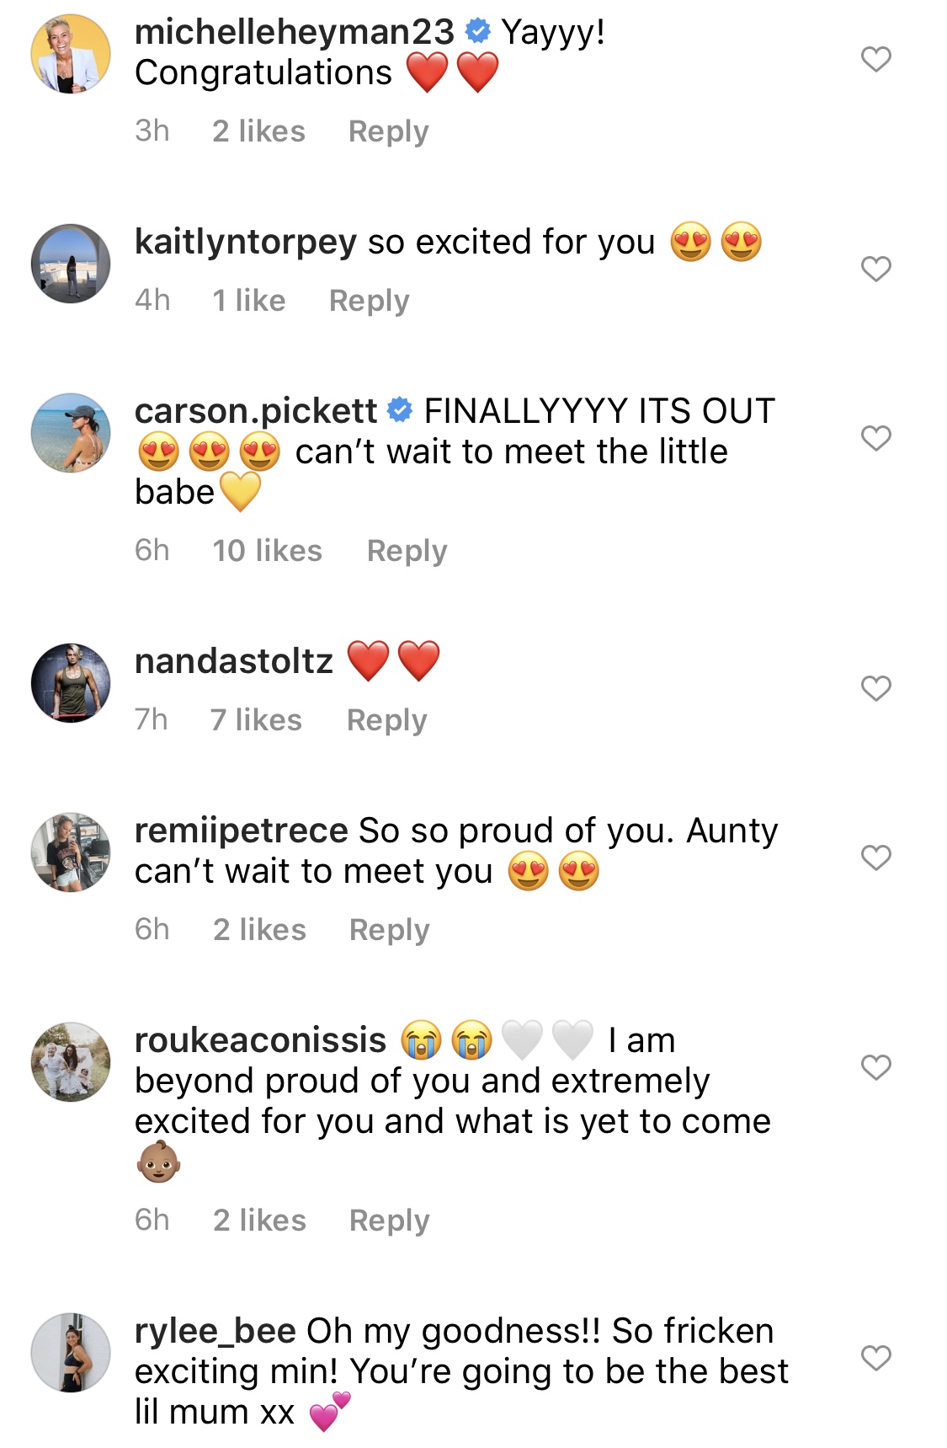Like carson.pickett's comment with heart
The height and width of the screenshot is (1448, 947).
(875, 438)
